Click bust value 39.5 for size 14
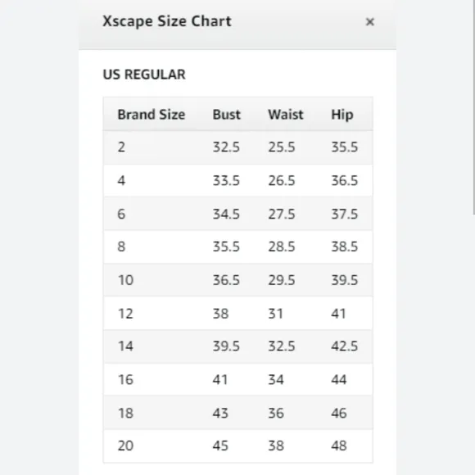The width and height of the screenshot is (475, 475). point(226,346)
